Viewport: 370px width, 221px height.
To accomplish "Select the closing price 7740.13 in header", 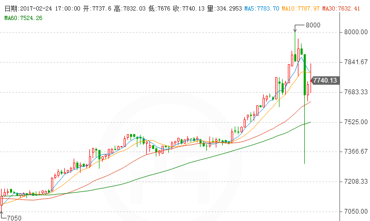I will [x=188, y=9].
